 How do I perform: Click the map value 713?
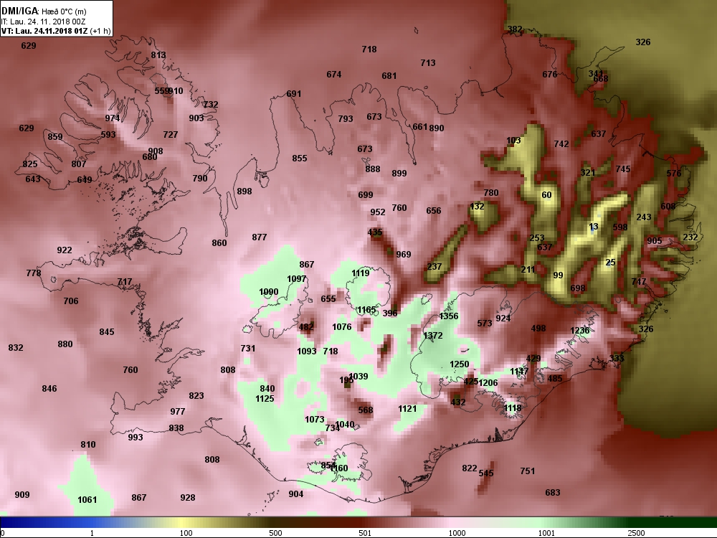(428, 62)
